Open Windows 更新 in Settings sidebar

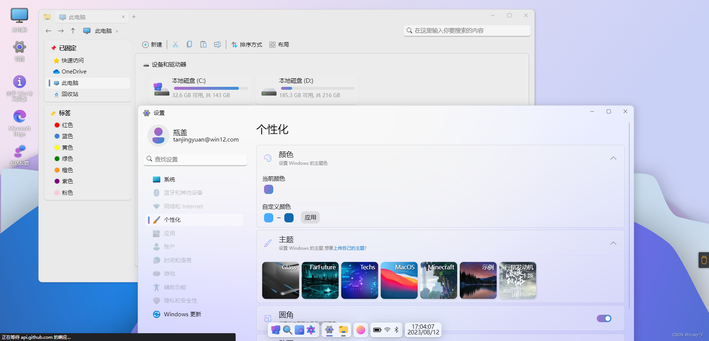195,314
